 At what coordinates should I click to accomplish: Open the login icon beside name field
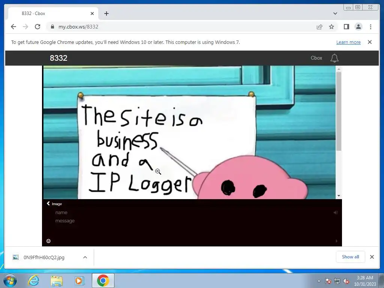tap(336, 213)
